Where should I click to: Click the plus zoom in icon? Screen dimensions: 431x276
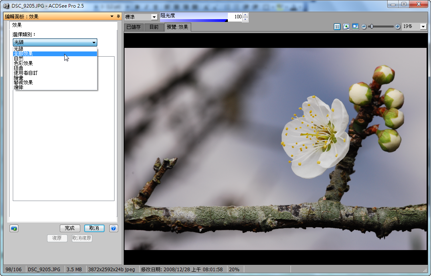click(397, 27)
